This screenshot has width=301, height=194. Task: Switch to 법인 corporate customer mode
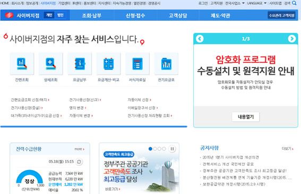coord(61,15)
